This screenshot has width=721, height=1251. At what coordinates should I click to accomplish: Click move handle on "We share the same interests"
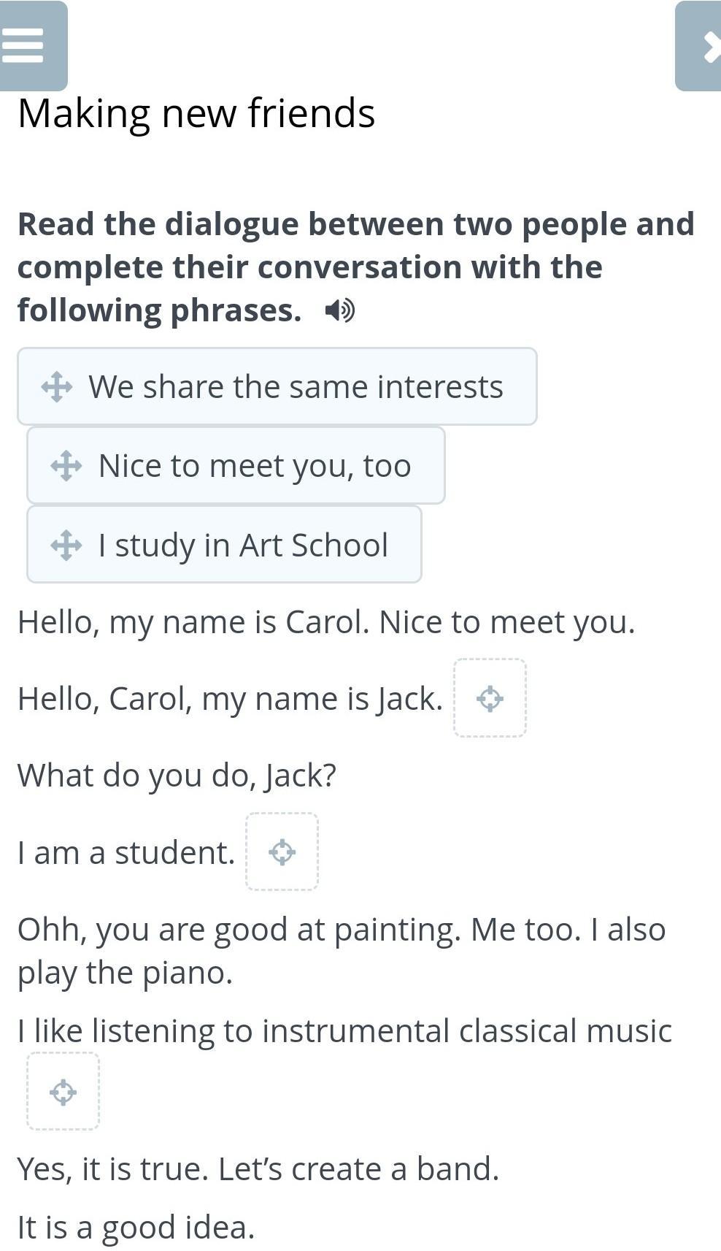[x=56, y=387]
